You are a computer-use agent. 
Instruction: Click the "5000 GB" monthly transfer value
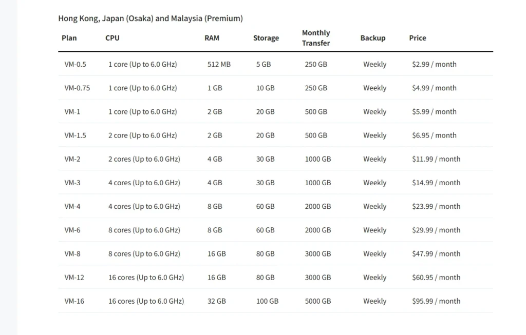pos(318,301)
